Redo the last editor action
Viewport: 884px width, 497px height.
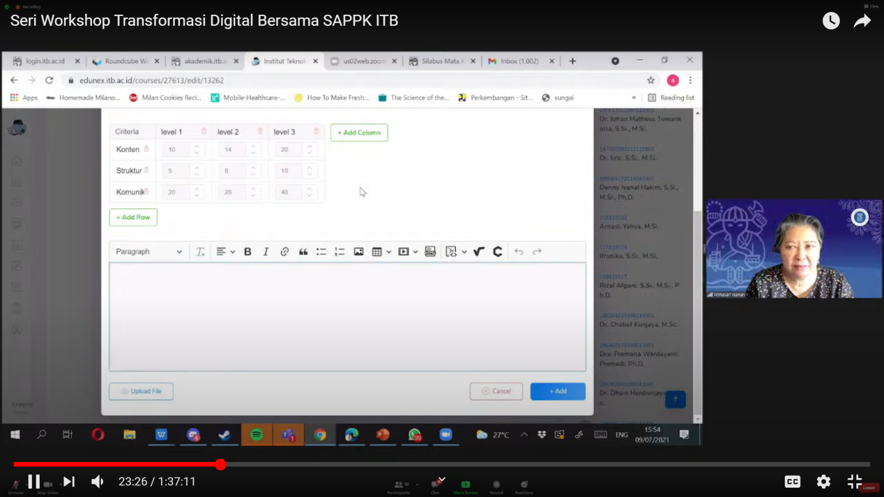[x=537, y=251]
